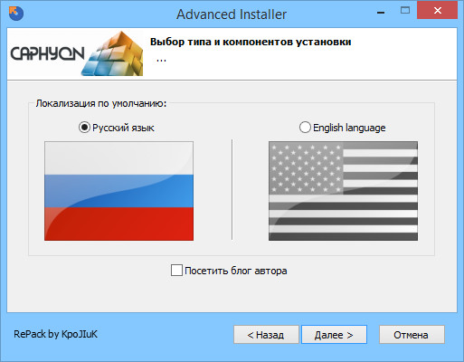Click the Локализация по умолчанию label
464x362 pixels.
point(101,103)
